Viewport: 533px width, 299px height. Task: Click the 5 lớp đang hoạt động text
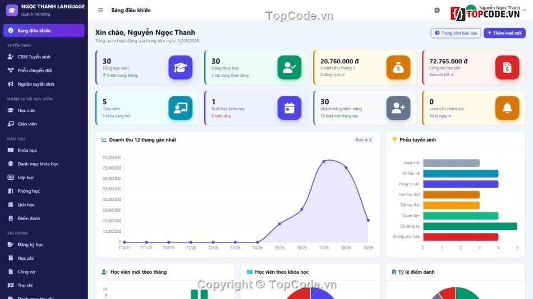230,76
